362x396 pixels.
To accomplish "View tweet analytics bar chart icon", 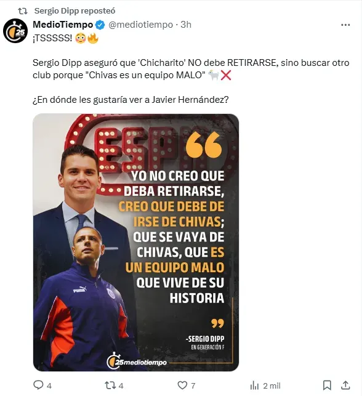I will coord(254,386).
